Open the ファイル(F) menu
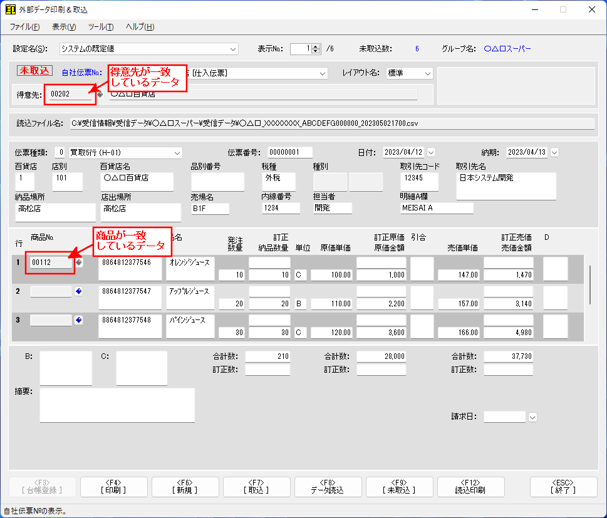Screen dimensions: 607x518 [25, 27]
